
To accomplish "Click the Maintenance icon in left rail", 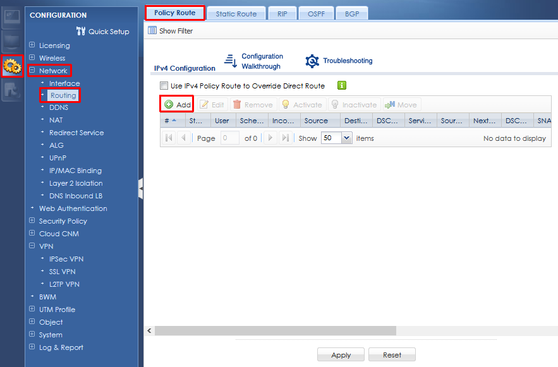I will (x=12, y=90).
